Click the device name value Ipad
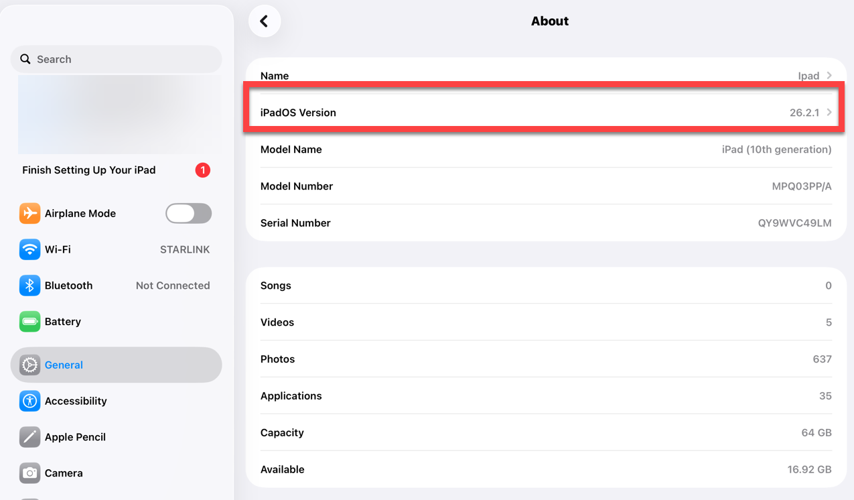Viewport: 854px width, 500px height. tap(808, 76)
